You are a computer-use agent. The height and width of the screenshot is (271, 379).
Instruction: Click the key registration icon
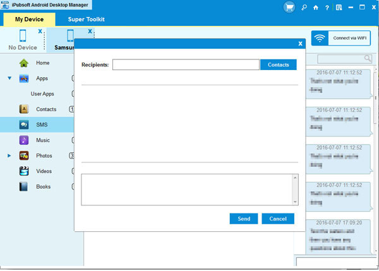tap(304, 8)
